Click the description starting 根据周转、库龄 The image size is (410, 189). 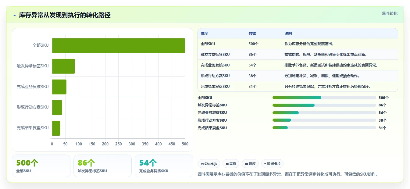326,55
